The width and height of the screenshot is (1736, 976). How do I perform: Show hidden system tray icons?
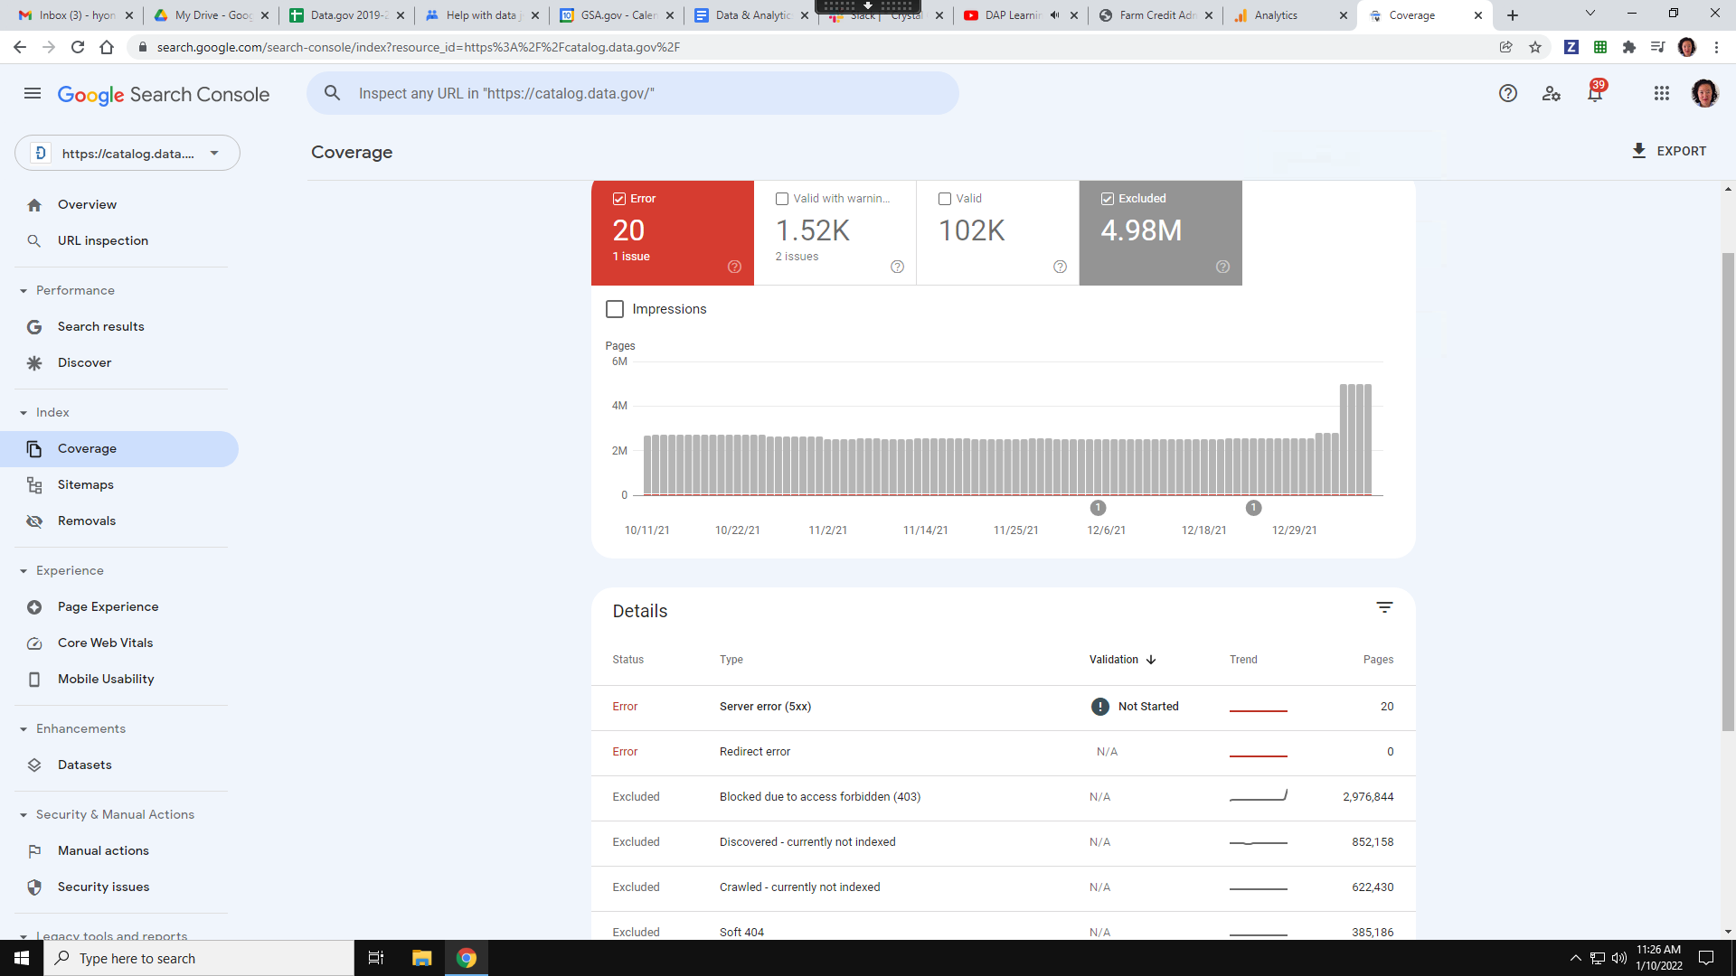tap(1575, 958)
